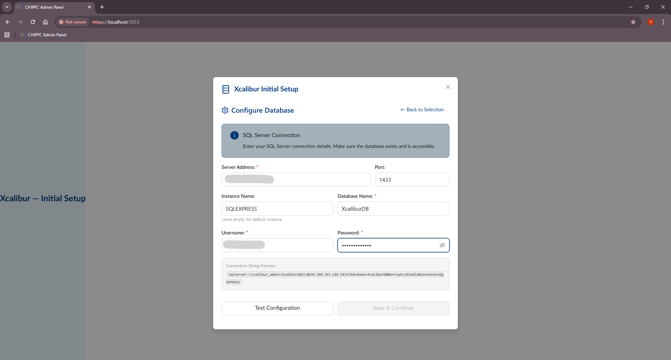Click the apps grid icon on the bookmarks bar

tap(7, 35)
